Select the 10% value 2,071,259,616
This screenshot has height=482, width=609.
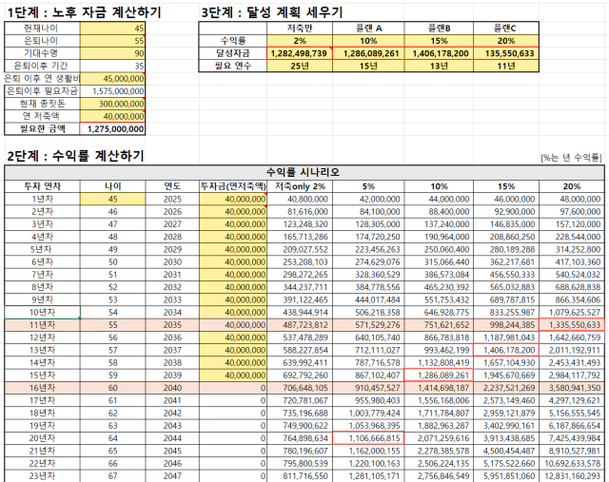click(x=439, y=438)
